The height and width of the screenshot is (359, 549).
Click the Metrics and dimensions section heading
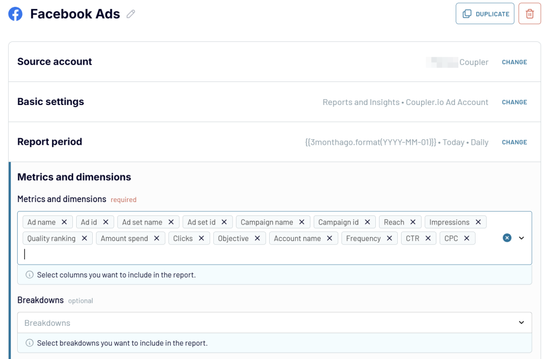coord(74,177)
